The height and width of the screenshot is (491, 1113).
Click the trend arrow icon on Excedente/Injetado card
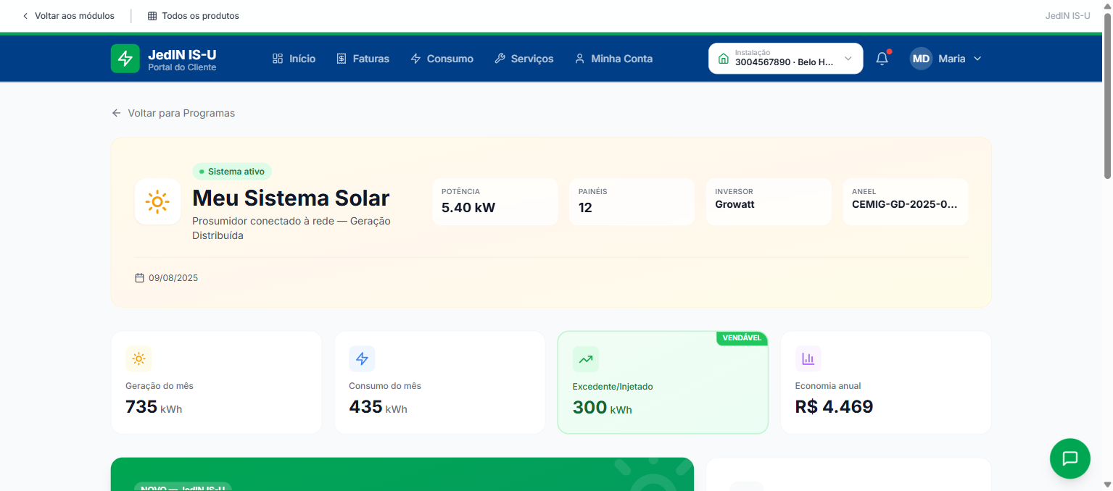585,359
